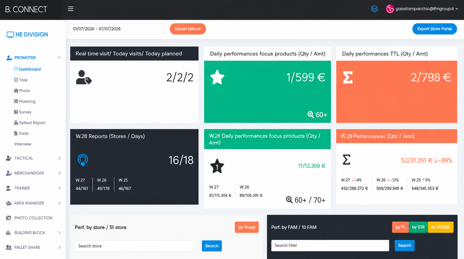Viewport: 464px width, 259px height.
Task: Click the Export Store Panel button
Action: (434, 29)
